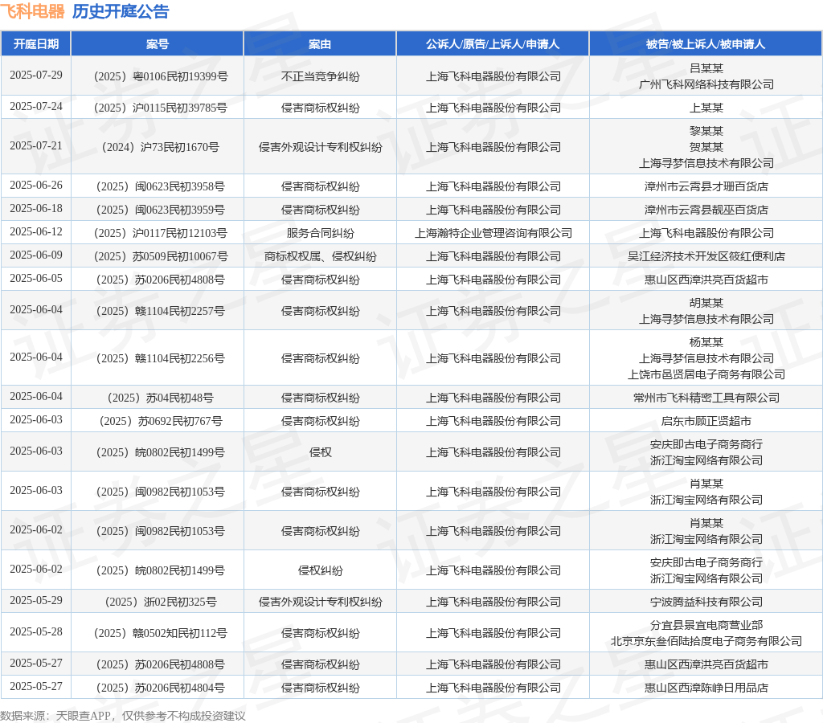Select the 服务合同纠纷 case cause

(x=320, y=233)
